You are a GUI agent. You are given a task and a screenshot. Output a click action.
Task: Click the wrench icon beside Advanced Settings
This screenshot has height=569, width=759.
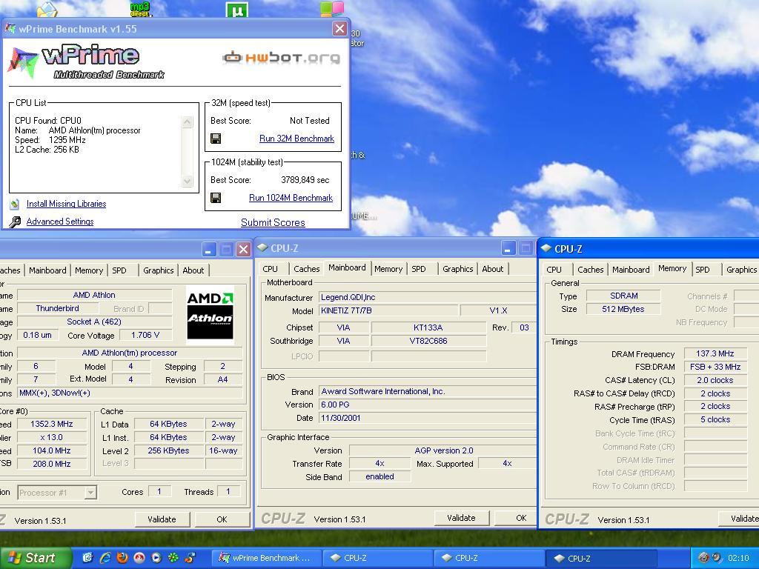15,222
